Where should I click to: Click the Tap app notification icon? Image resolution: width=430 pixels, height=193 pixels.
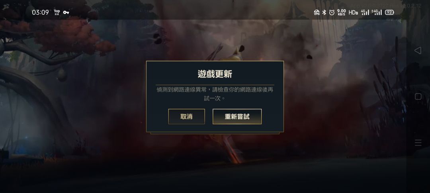57,12
